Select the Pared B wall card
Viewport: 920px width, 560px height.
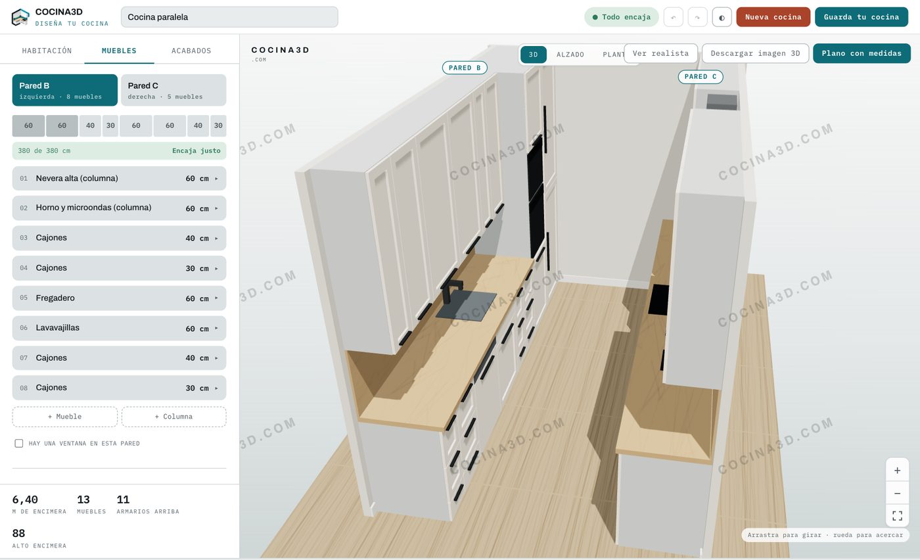[x=65, y=90]
